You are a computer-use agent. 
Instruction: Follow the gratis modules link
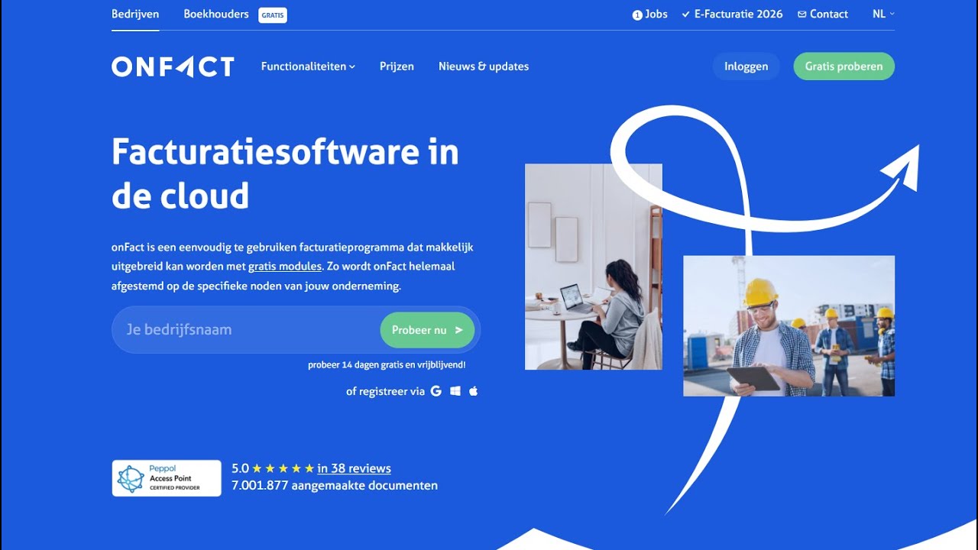pyautogui.click(x=284, y=267)
